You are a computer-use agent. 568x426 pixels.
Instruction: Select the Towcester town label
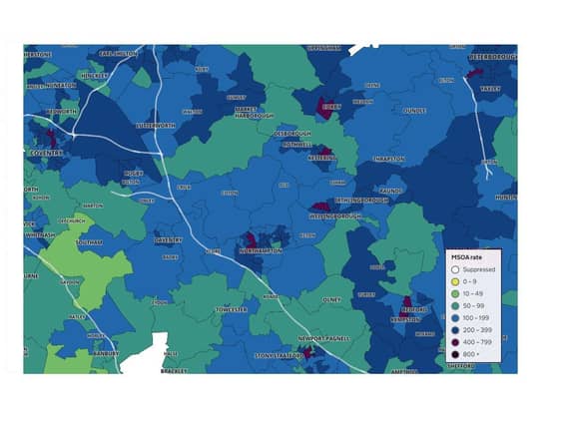[x=232, y=310]
